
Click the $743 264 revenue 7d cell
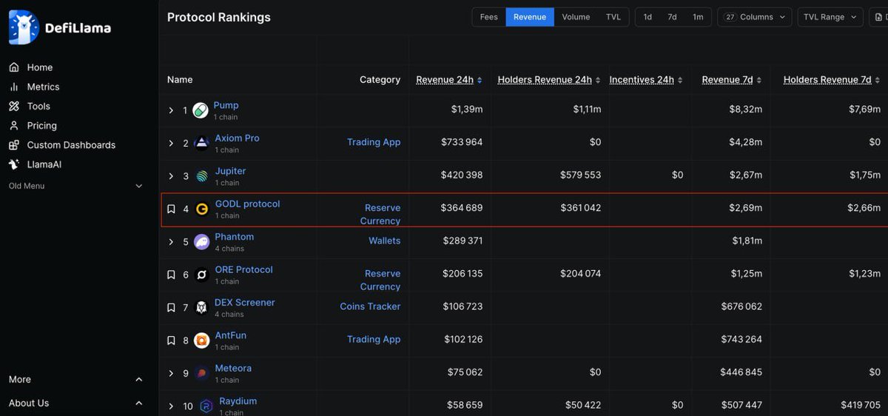[741, 340]
